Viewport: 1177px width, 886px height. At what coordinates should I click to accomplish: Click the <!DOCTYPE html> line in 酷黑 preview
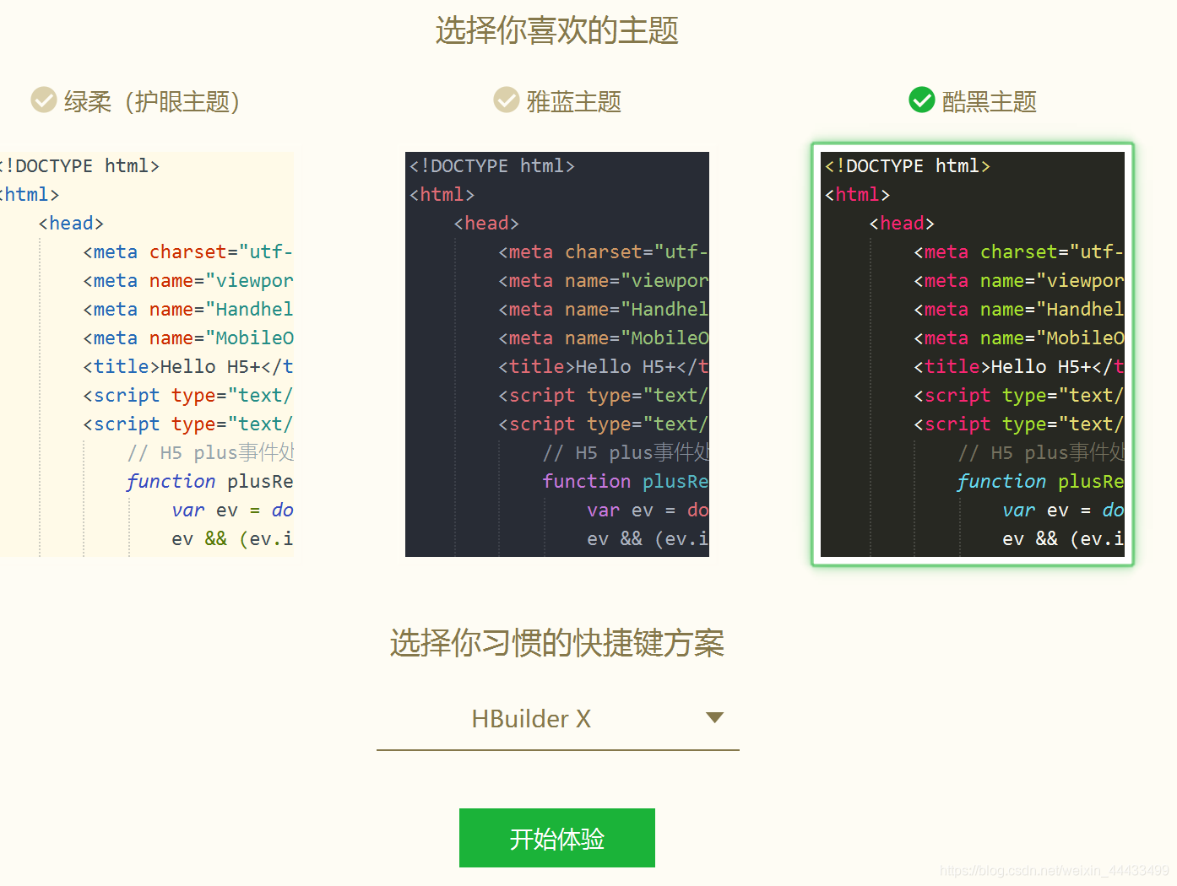pos(907,165)
